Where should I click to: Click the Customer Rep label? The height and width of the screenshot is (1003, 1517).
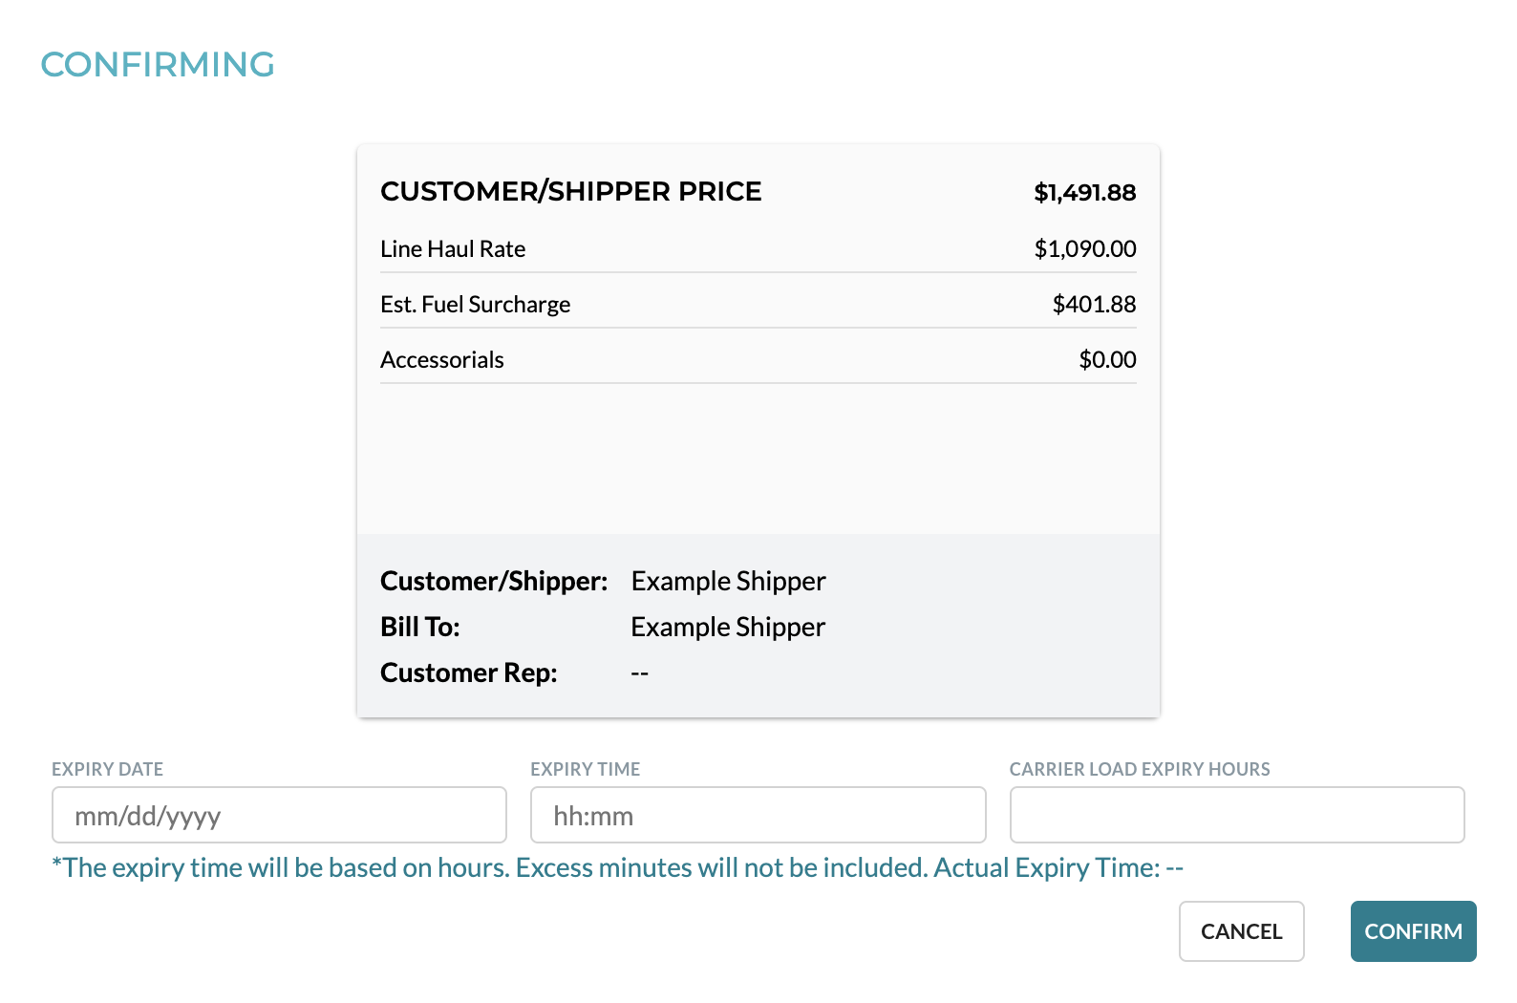coord(469,672)
